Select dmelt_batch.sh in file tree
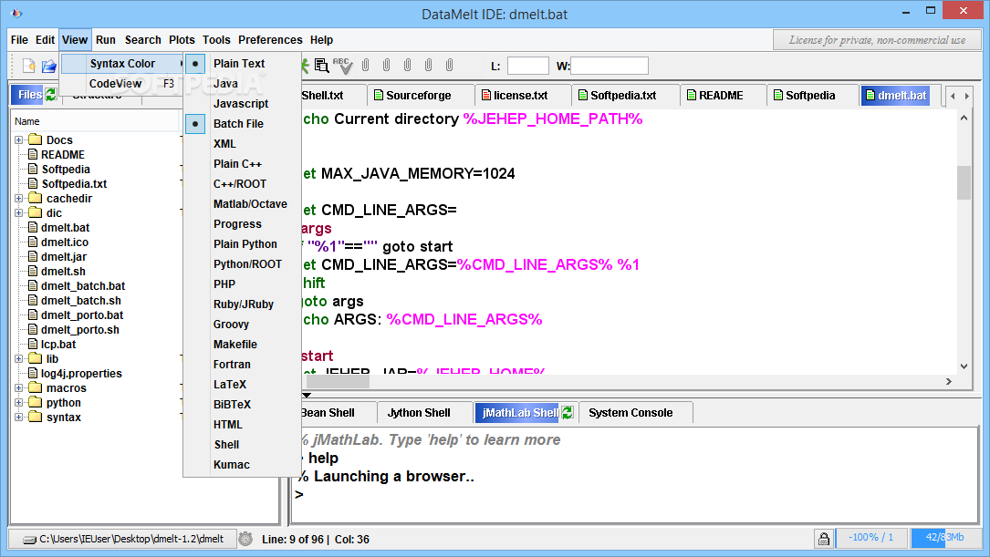 pos(81,300)
